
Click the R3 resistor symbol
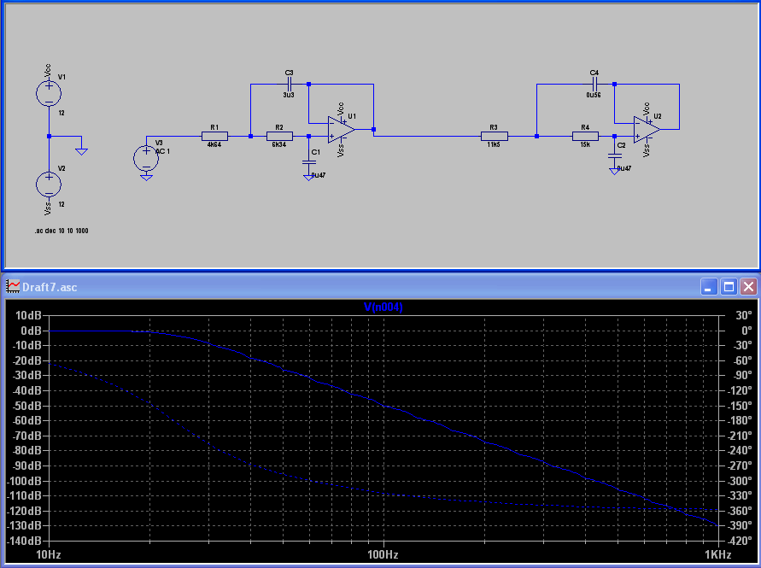coord(494,137)
